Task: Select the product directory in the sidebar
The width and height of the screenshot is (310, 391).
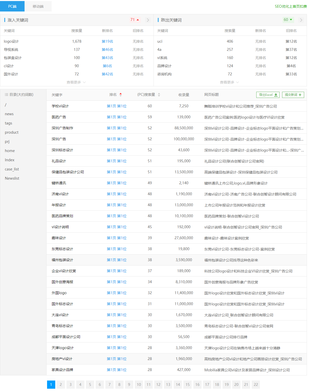Action: click(x=12, y=132)
